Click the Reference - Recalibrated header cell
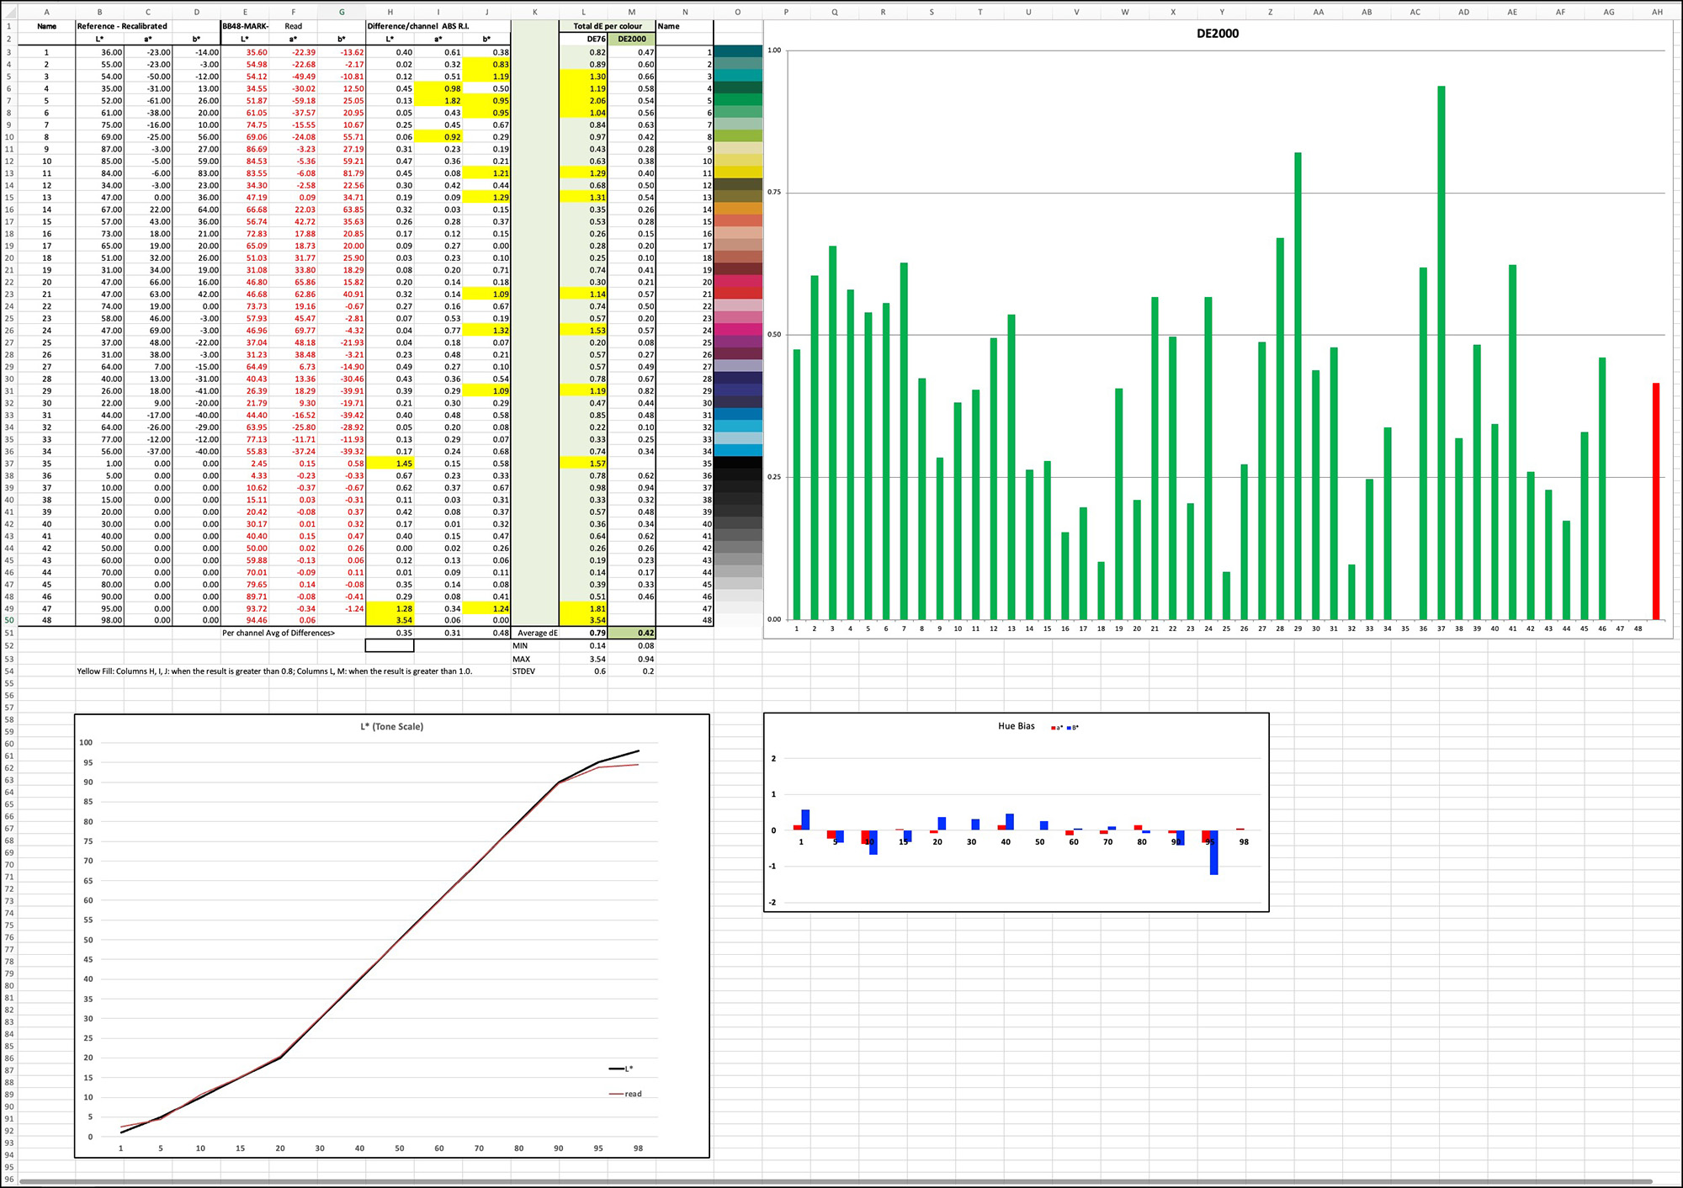 (x=124, y=26)
